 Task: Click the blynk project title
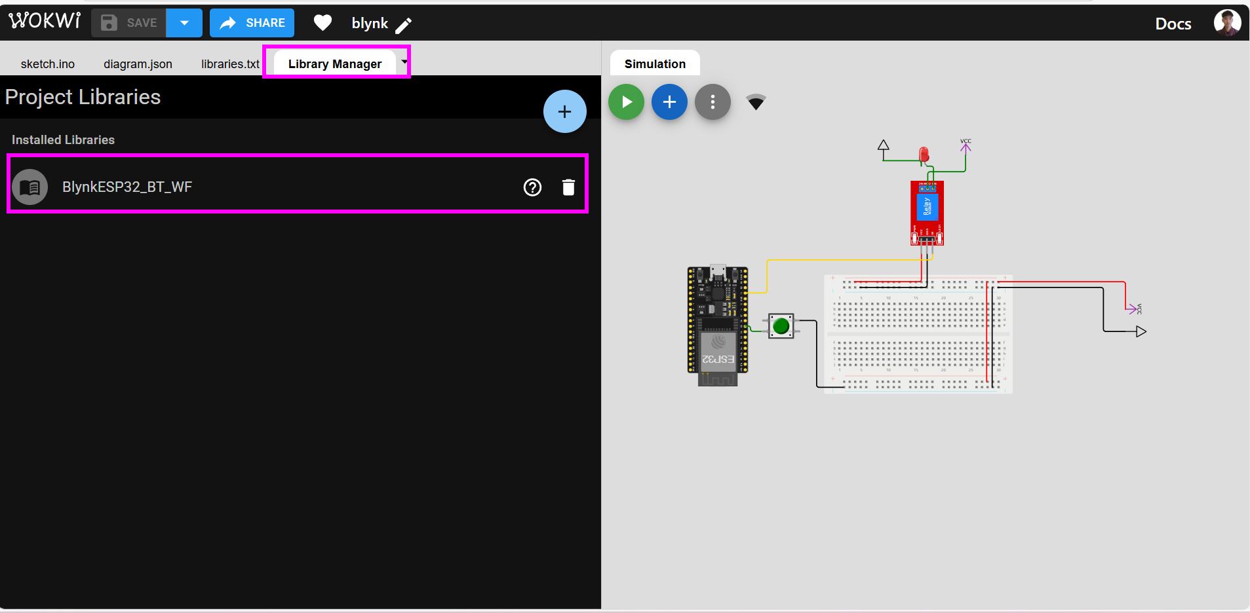(x=370, y=24)
